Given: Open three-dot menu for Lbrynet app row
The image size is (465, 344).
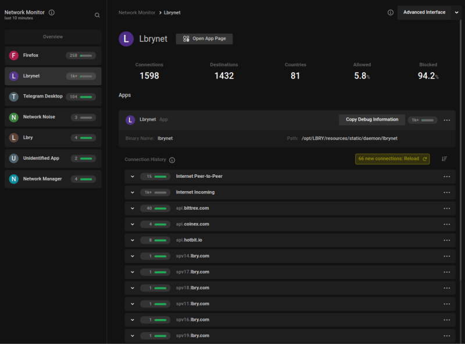Looking at the screenshot, I should tap(447, 120).
